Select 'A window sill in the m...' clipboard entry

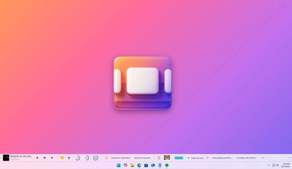[x=247, y=158]
